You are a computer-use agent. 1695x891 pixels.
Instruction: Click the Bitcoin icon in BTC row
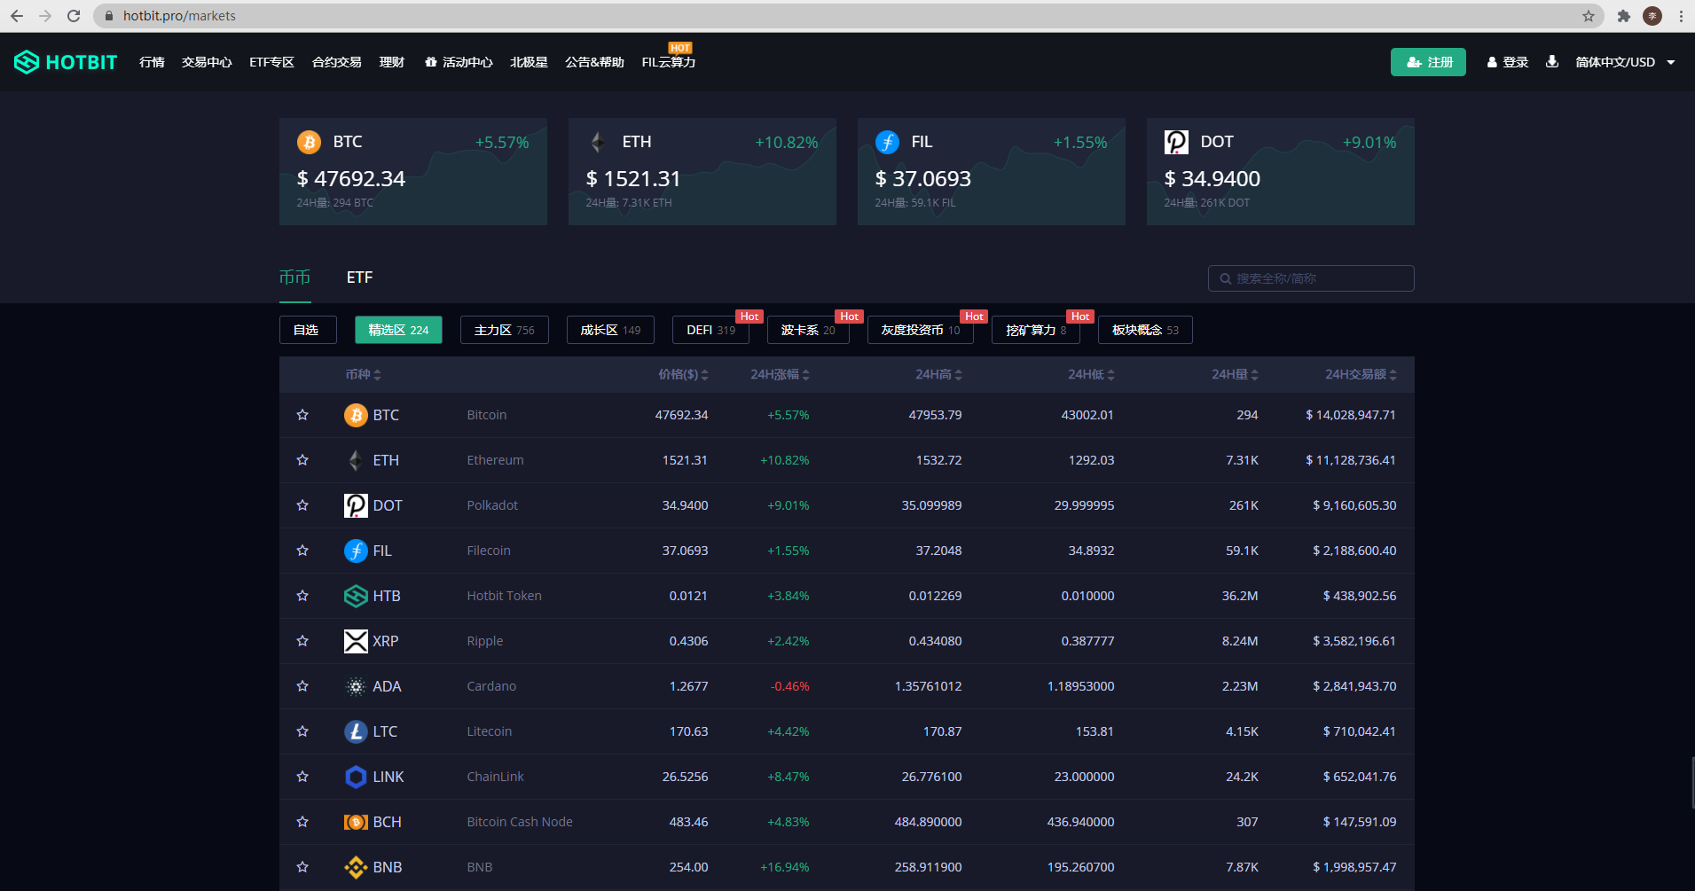point(356,415)
